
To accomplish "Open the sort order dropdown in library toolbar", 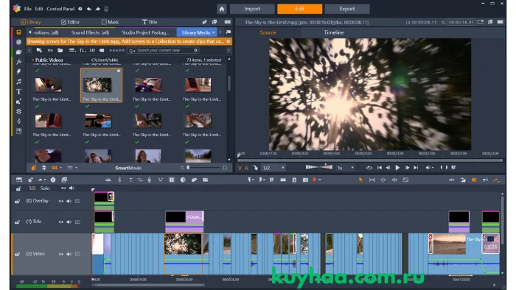I will click(x=83, y=50).
